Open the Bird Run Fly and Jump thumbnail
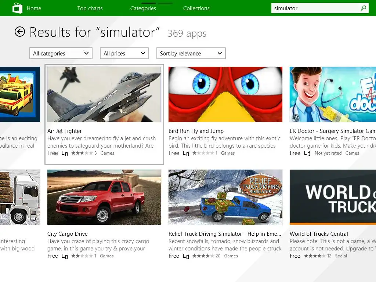The width and height of the screenshot is (376, 282). tap(225, 94)
